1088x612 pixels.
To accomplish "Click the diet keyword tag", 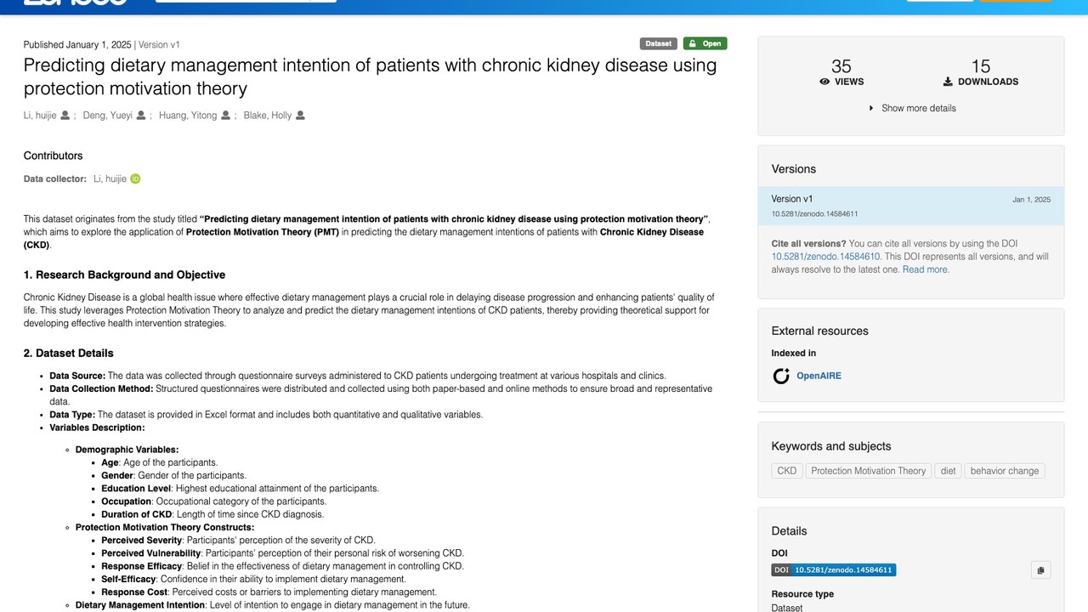I will tap(948, 471).
